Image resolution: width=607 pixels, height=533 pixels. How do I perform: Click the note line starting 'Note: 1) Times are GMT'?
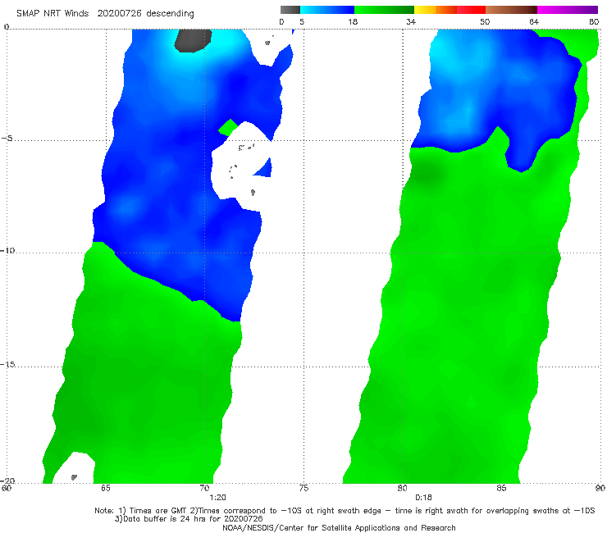click(345, 511)
